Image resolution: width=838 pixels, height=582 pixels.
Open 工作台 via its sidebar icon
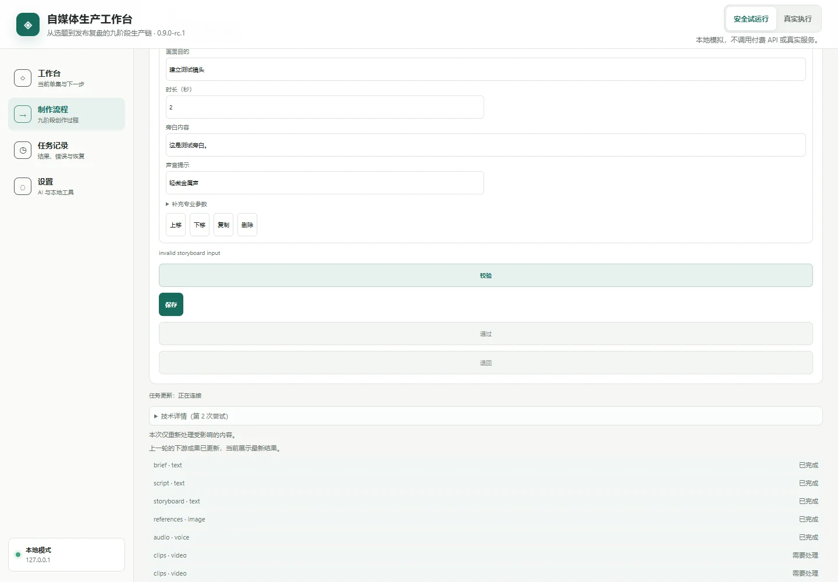(23, 78)
